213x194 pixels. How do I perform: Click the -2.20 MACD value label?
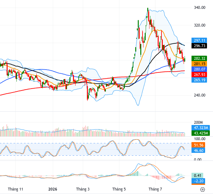(198, 181)
